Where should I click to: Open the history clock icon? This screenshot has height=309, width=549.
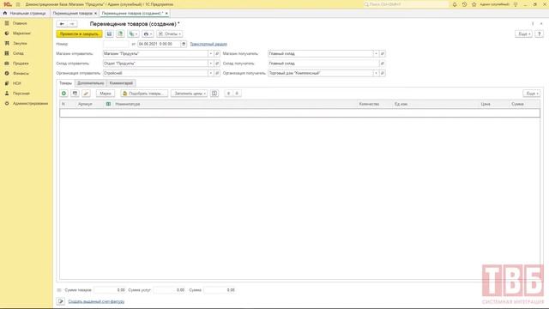tap(464, 4)
